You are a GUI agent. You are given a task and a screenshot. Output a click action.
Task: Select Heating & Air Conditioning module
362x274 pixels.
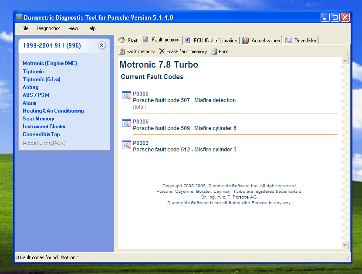coord(53,111)
